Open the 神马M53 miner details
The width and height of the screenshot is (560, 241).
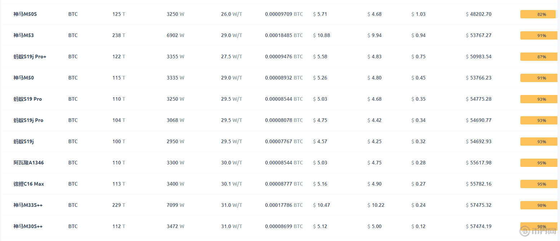(24, 35)
